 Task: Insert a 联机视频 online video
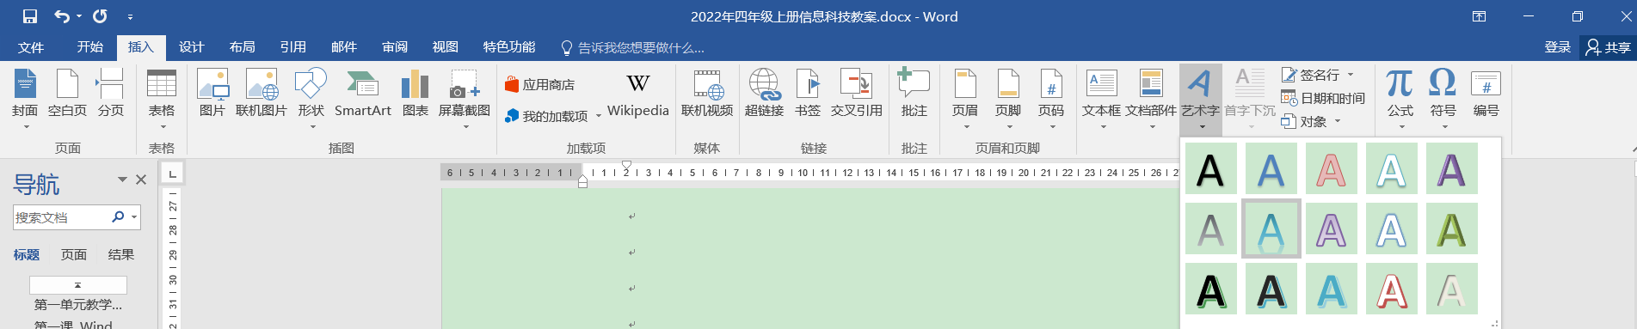coord(707,93)
